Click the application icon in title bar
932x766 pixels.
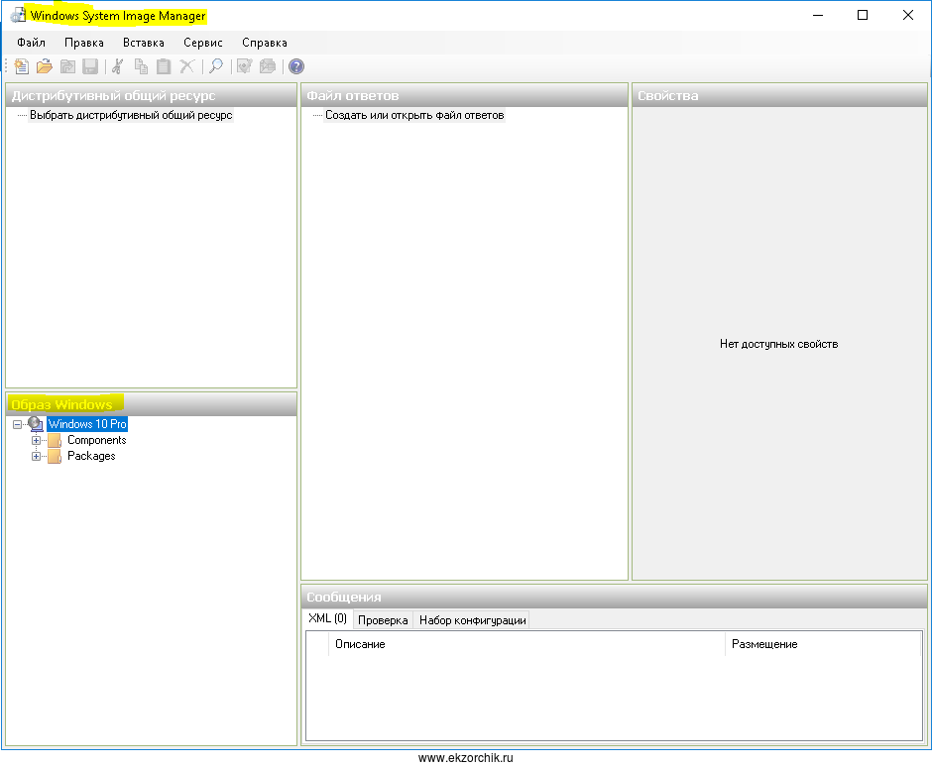(19, 16)
